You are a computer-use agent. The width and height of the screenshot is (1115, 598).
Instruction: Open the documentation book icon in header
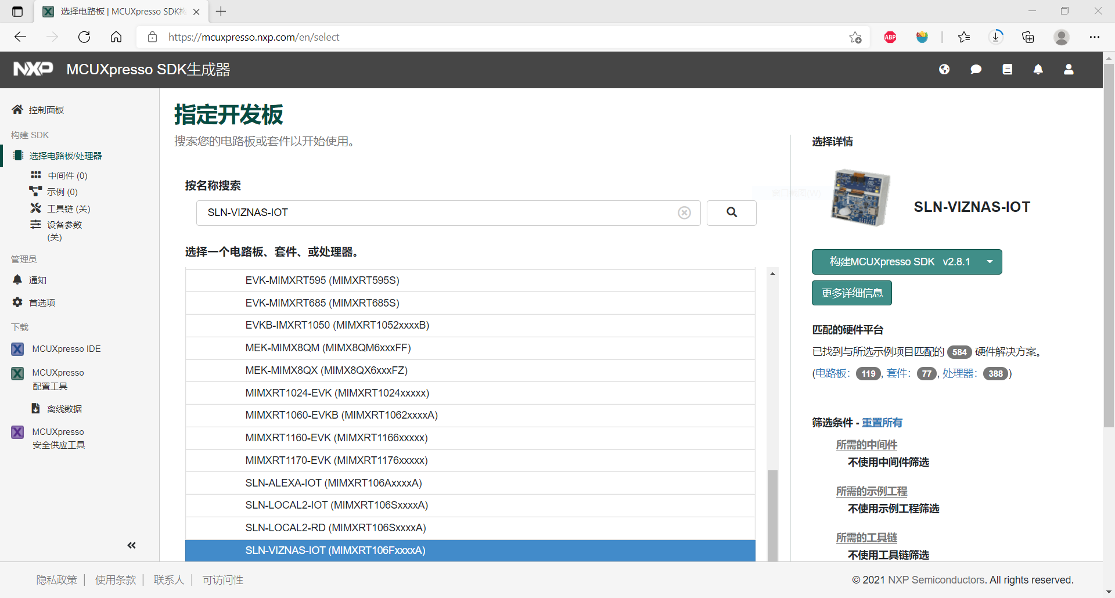click(x=1007, y=70)
